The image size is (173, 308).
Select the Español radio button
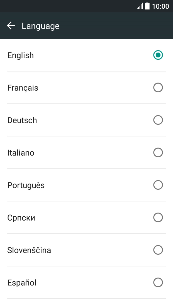click(158, 282)
